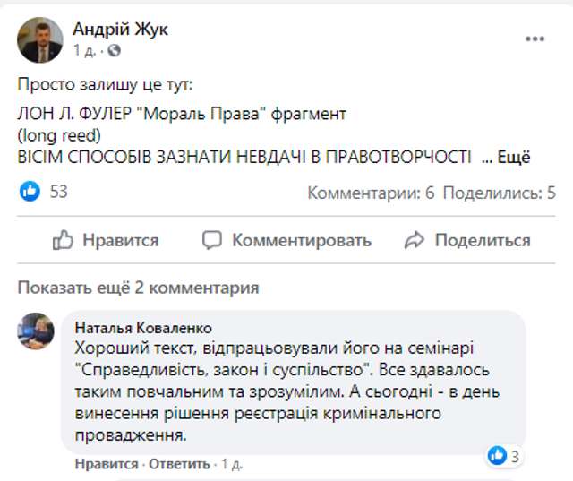This screenshot has width=573, height=481.
Task: Click the comment timestamp 1 д.
Action: [231, 464]
